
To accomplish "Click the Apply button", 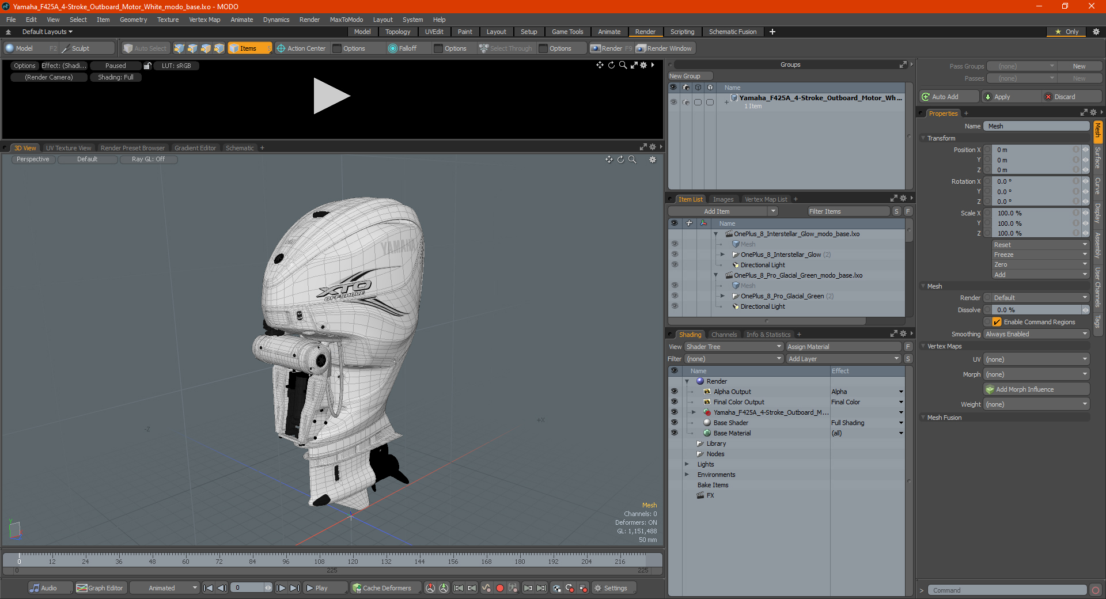I will (1012, 97).
